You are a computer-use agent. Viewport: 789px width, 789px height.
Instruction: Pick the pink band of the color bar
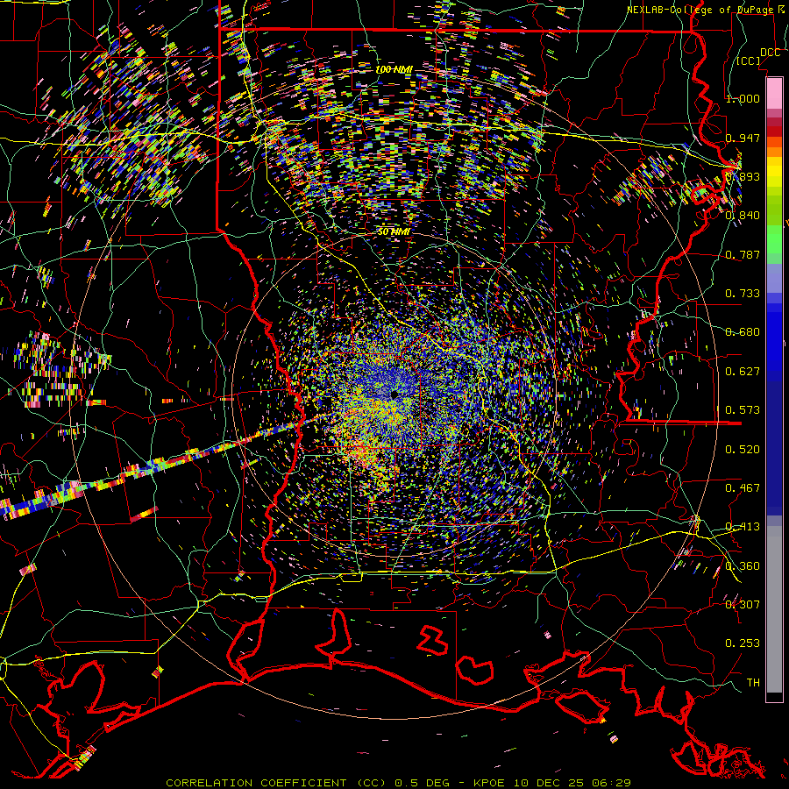tap(774, 93)
